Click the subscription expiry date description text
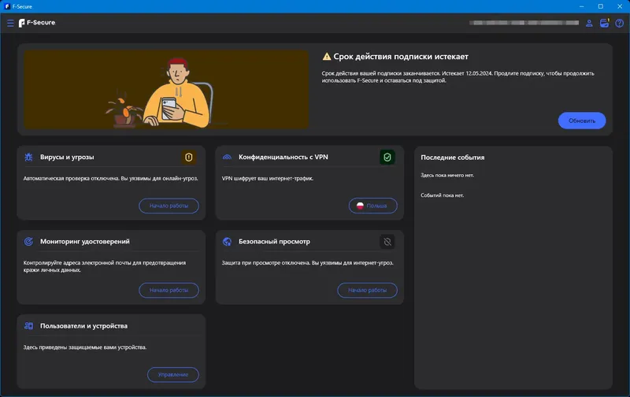This screenshot has width=630, height=397. point(458,76)
